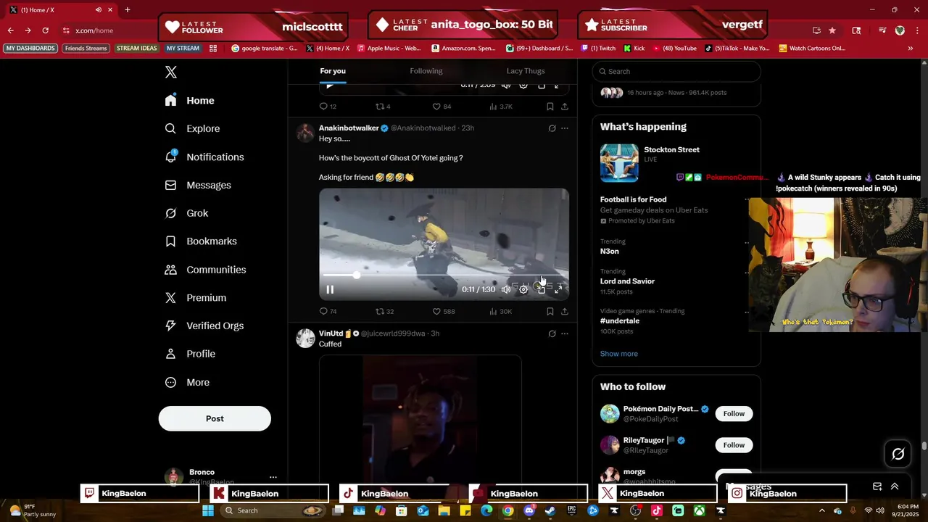Switch to the Following tab
This screenshot has height=522, width=928.
click(426, 71)
